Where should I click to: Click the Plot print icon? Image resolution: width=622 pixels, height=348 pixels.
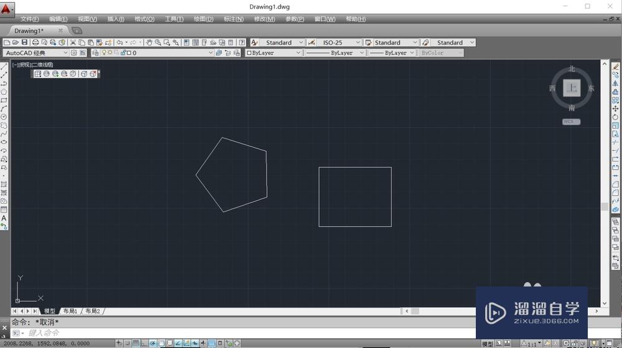(x=35, y=42)
